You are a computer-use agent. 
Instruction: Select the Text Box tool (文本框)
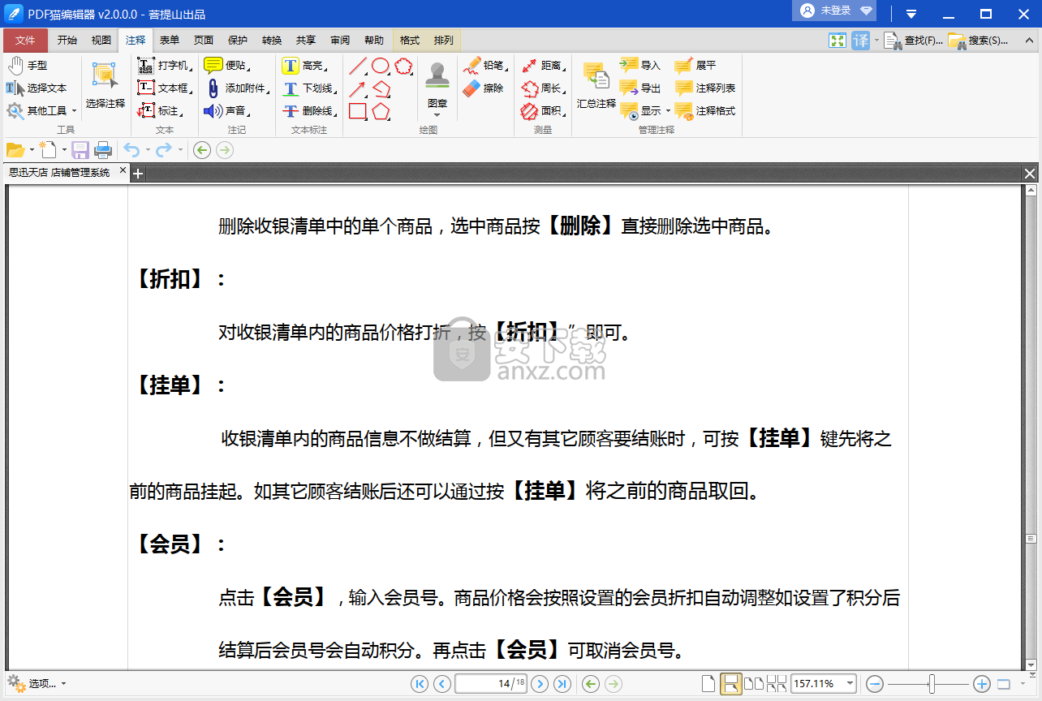[163, 88]
